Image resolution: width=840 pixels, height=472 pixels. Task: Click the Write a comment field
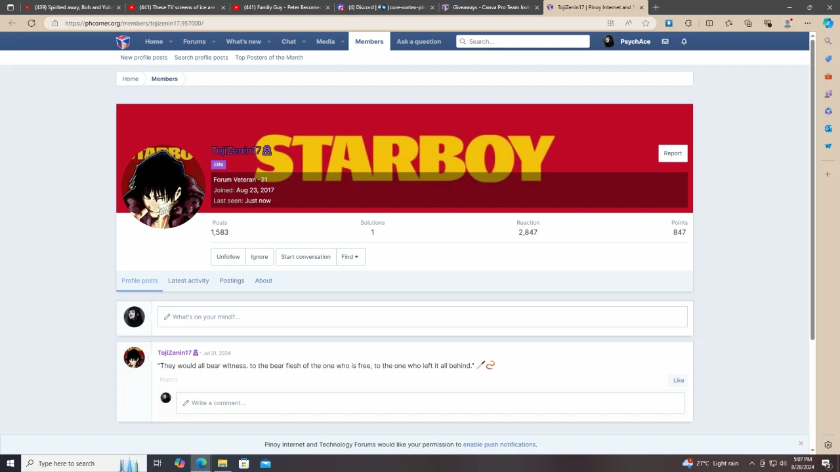[x=430, y=403]
